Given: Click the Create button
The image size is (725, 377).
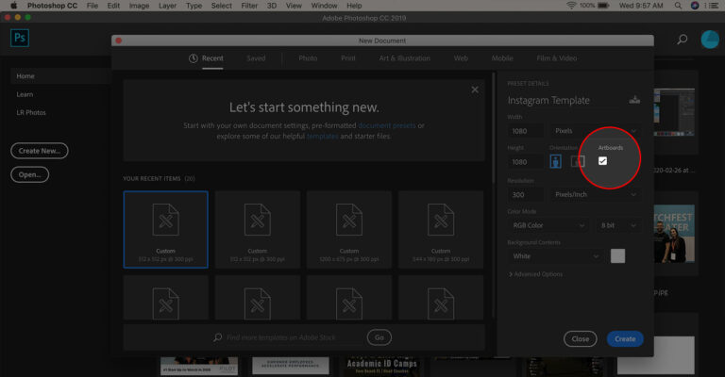Looking at the screenshot, I should (x=625, y=338).
